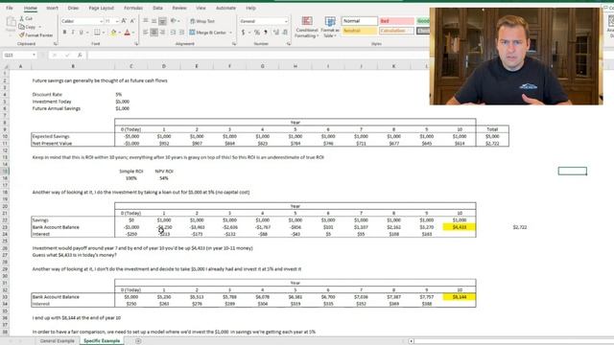Align text to the left
This screenshot has width=614, height=345.
tap(146, 32)
